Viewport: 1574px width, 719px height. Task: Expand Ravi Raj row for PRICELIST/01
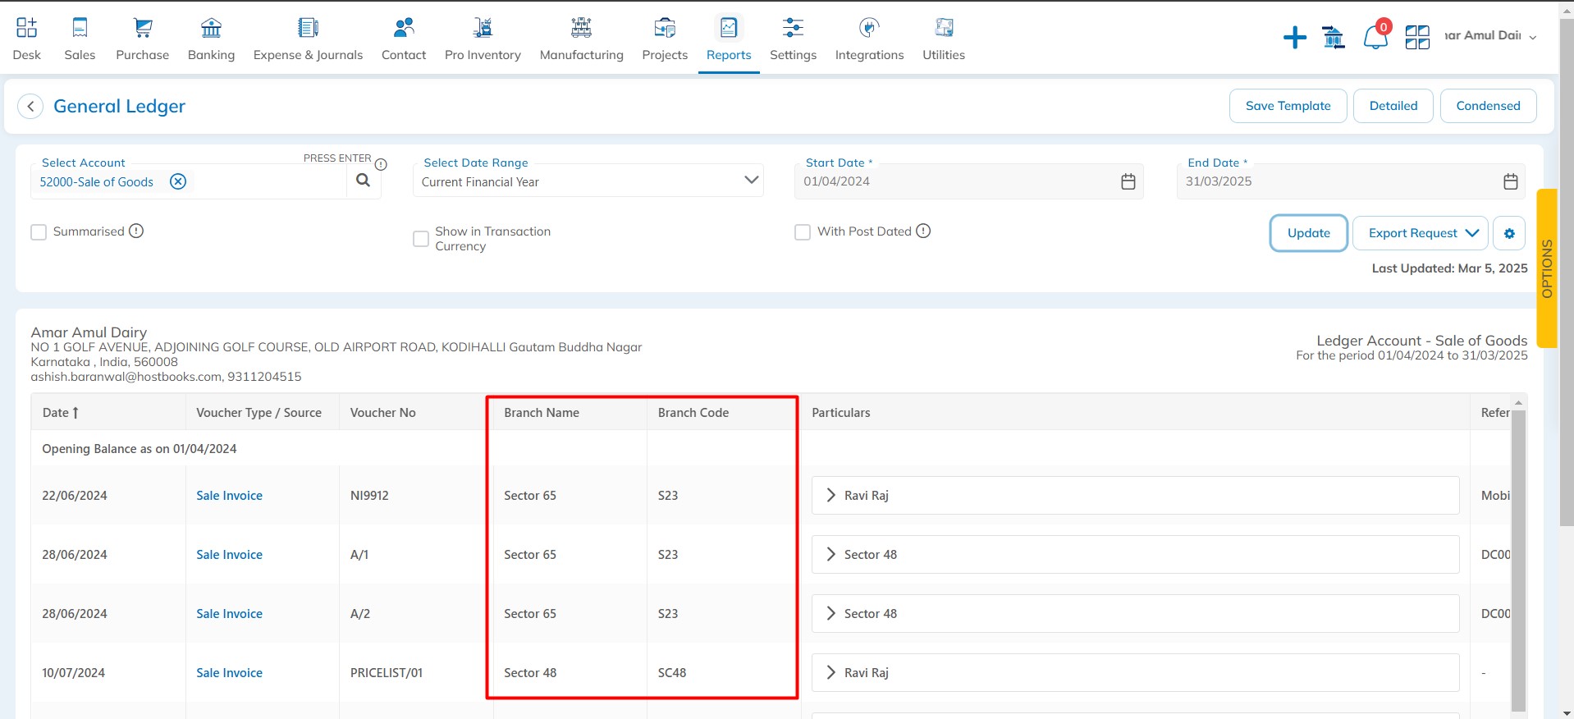coord(831,672)
